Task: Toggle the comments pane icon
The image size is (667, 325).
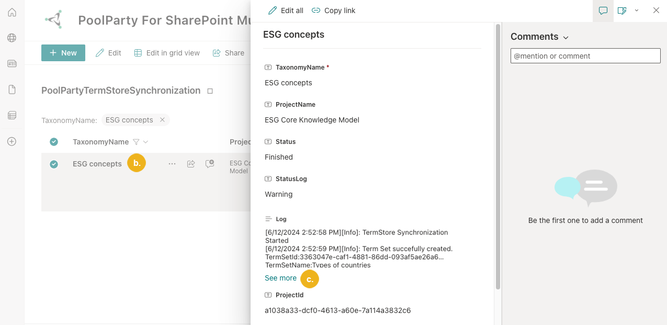Action: coord(603,10)
